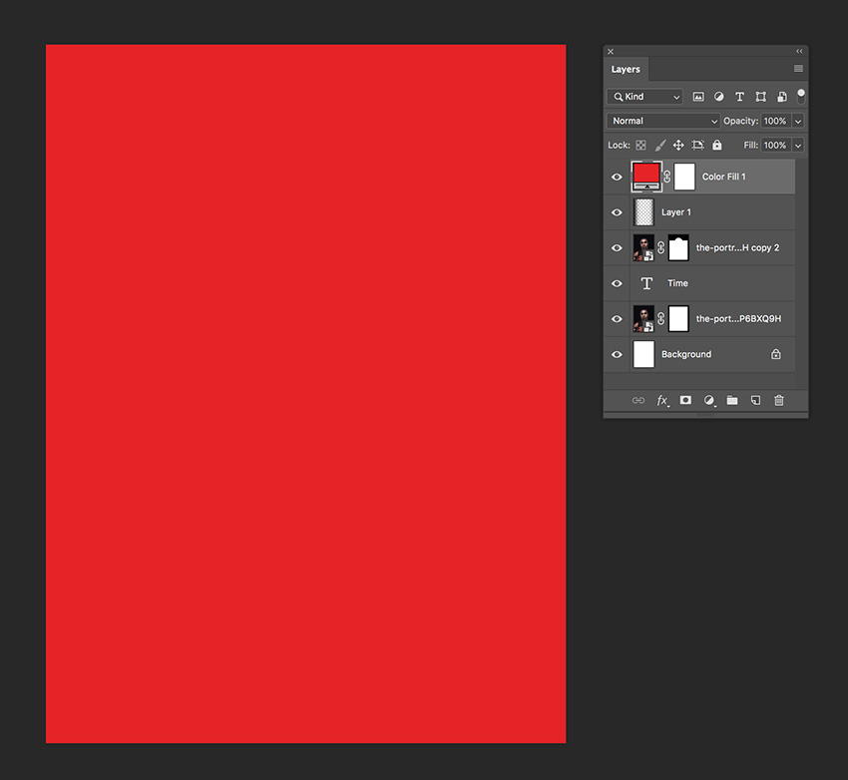848x780 pixels.
Task: Hide the Time text layer
Action: tap(617, 283)
